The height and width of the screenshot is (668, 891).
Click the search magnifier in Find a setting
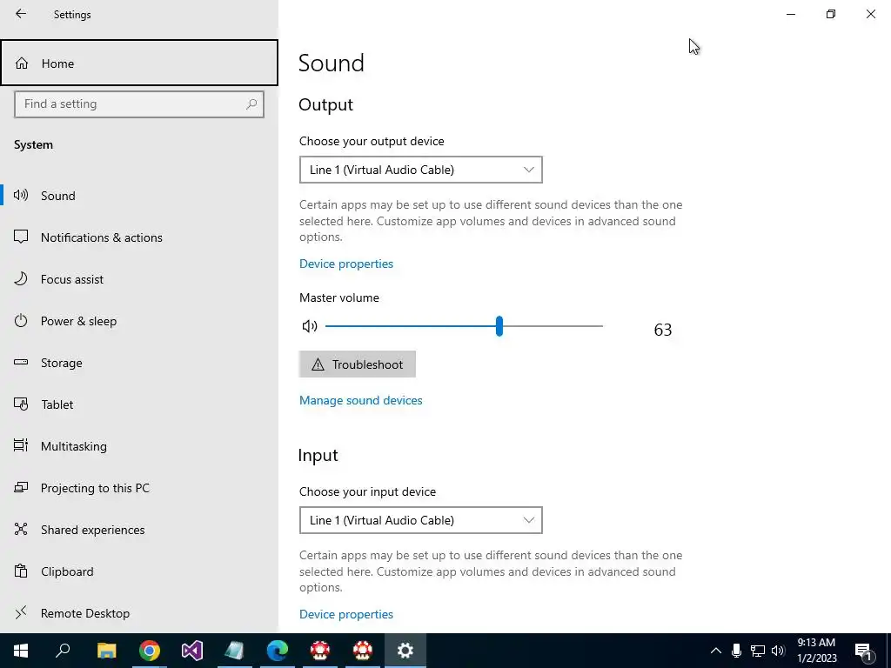click(x=251, y=104)
